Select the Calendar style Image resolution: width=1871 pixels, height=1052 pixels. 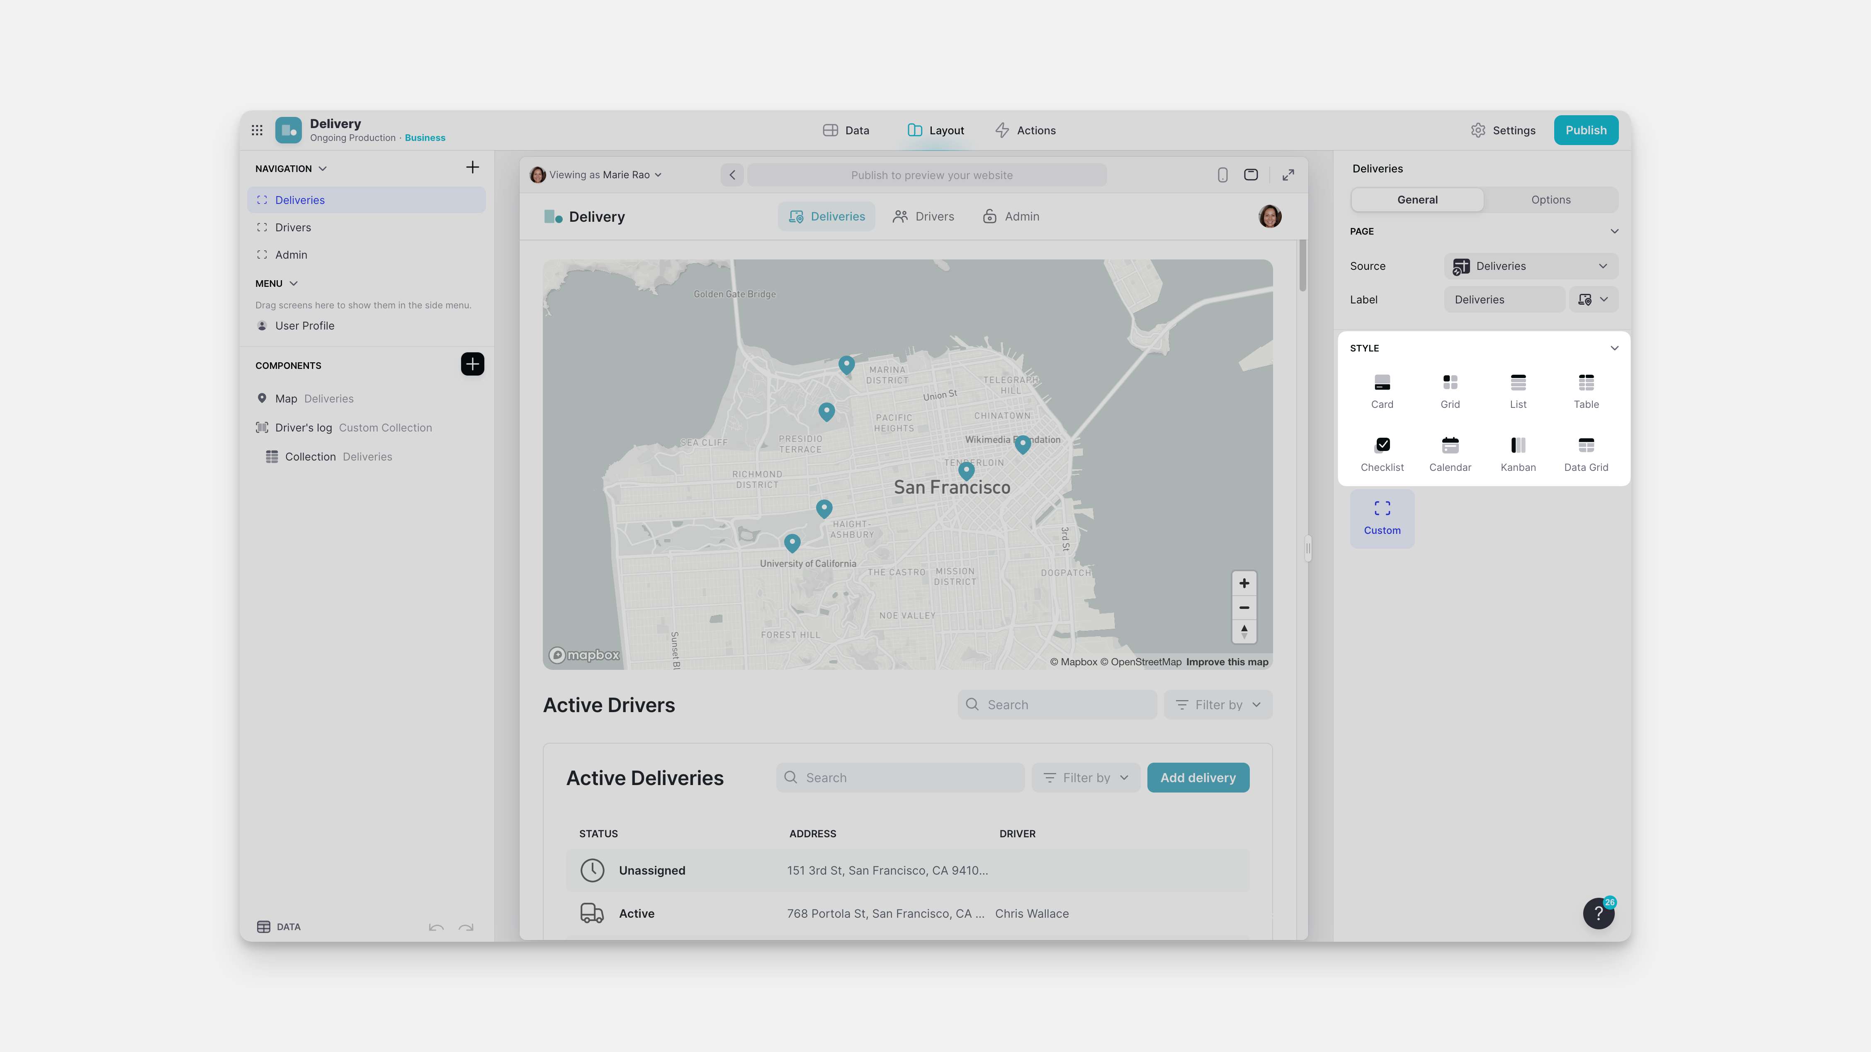1450,452
